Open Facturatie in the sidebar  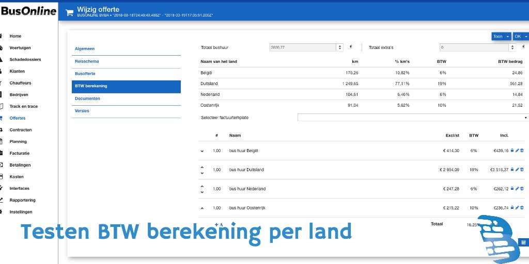coord(20,153)
